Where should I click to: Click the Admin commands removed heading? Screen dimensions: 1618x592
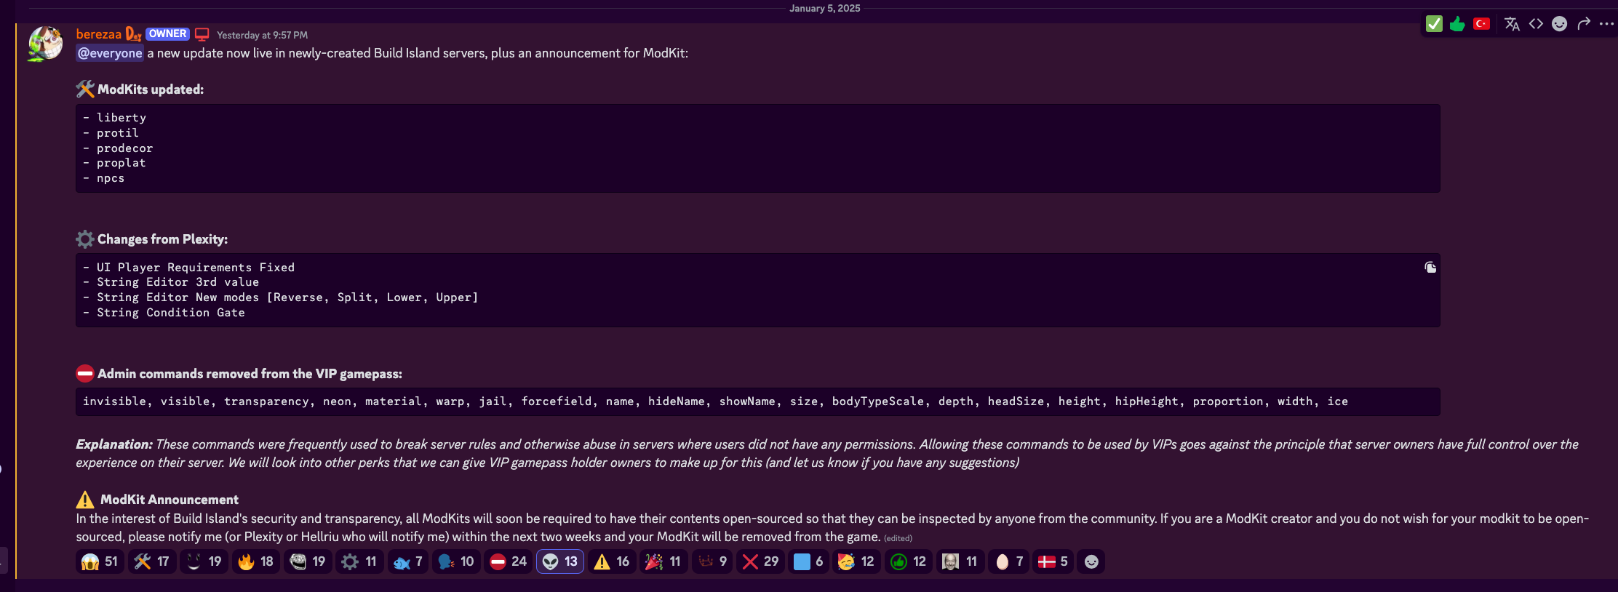[250, 374]
